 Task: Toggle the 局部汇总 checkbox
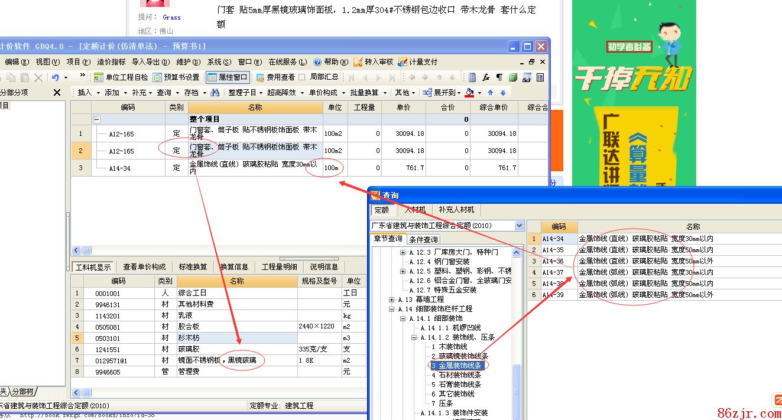pos(302,77)
